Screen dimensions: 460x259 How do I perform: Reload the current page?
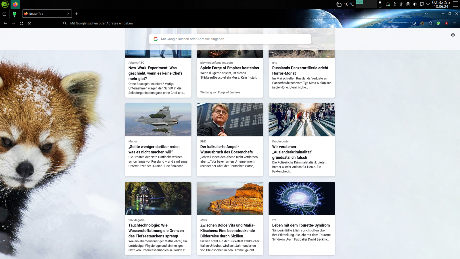click(x=22, y=23)
